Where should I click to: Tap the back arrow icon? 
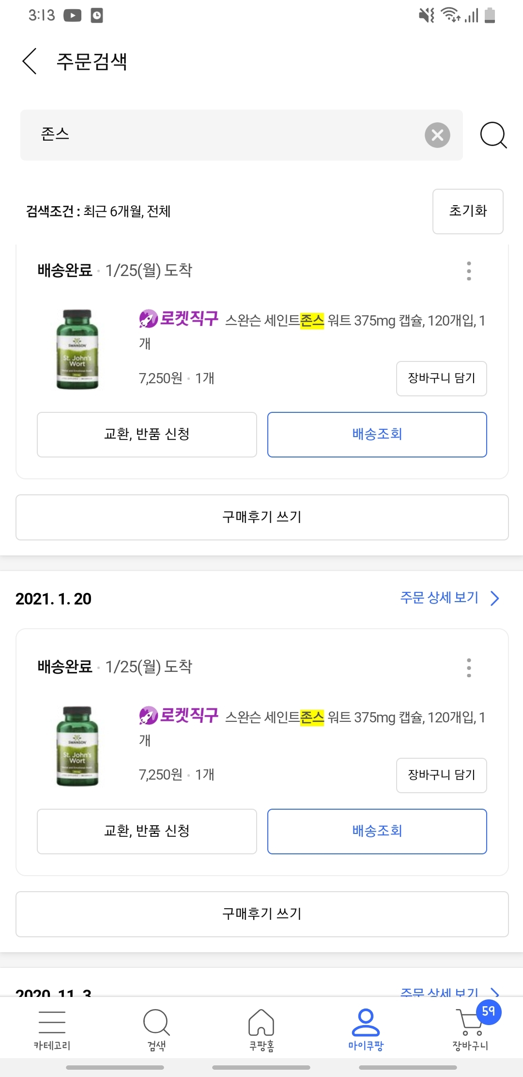(x=30, y=61)
